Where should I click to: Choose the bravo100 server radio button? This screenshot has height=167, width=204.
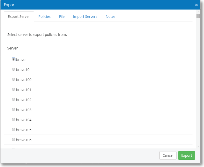tap(13, 79)
